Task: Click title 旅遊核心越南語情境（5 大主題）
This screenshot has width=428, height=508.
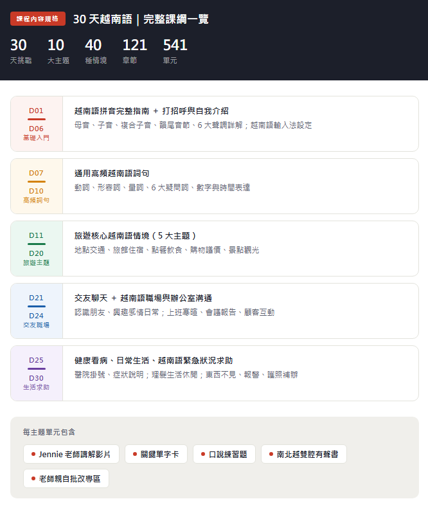Action: point(136,236)
